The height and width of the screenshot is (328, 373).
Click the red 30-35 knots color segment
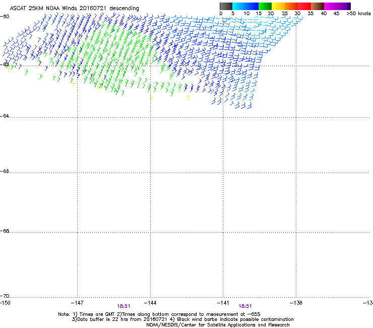[x=304, y=6]
